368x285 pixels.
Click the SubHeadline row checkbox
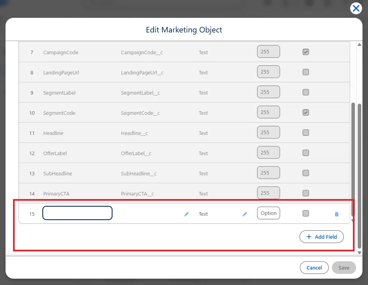[305, 173]
